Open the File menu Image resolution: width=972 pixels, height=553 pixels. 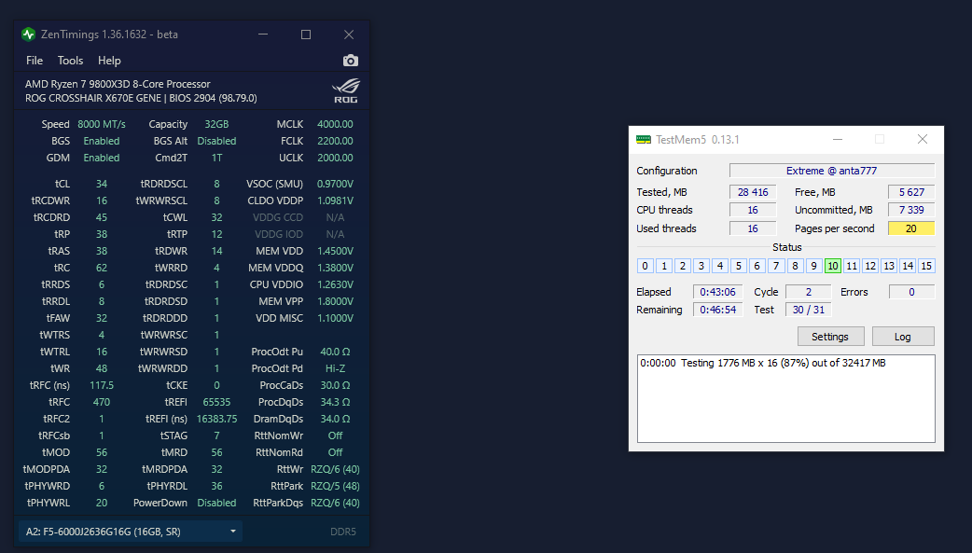(35, 61)
